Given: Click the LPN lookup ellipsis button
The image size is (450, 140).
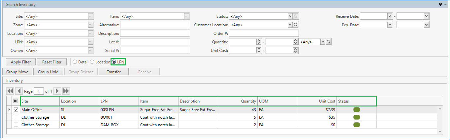Looking at the screenshot, I should pyautogui.click(x=91, y=42).
